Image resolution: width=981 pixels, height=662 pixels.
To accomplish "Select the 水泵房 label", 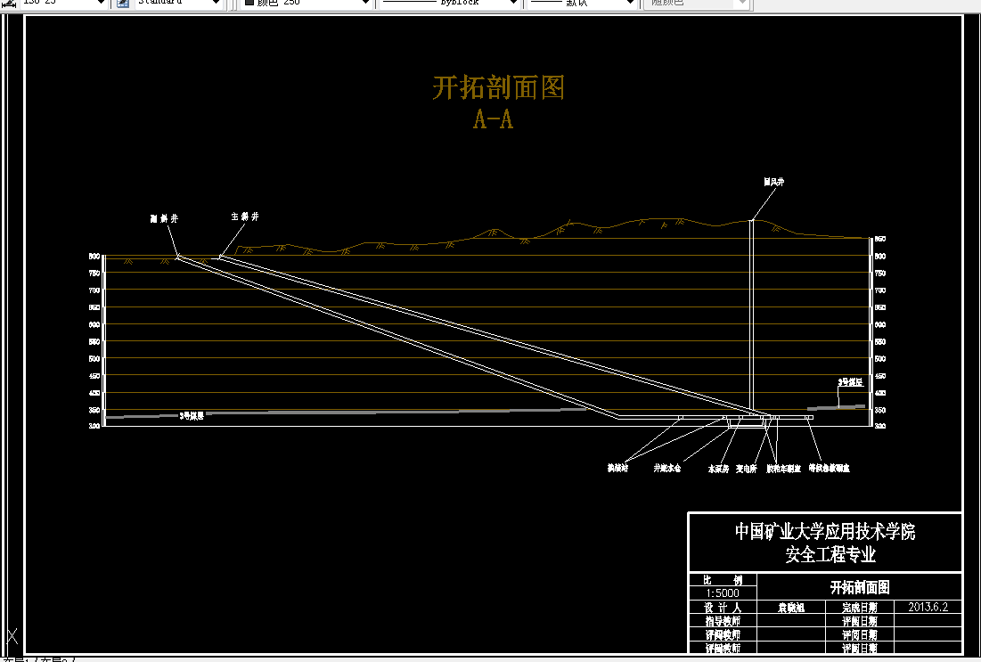I will tap(718, 469).
